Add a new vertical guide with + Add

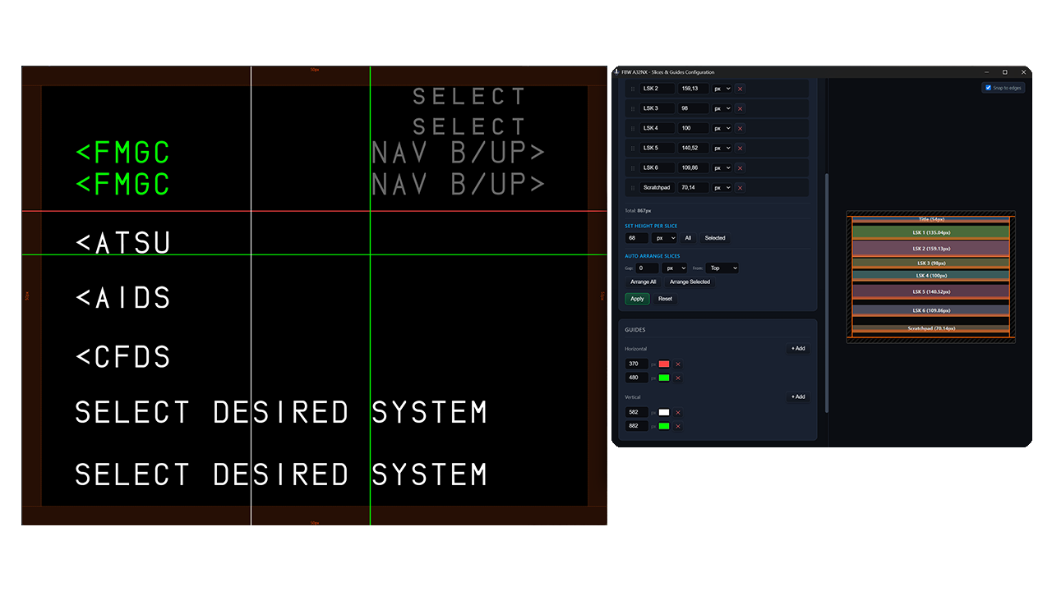tap(798, 396)
